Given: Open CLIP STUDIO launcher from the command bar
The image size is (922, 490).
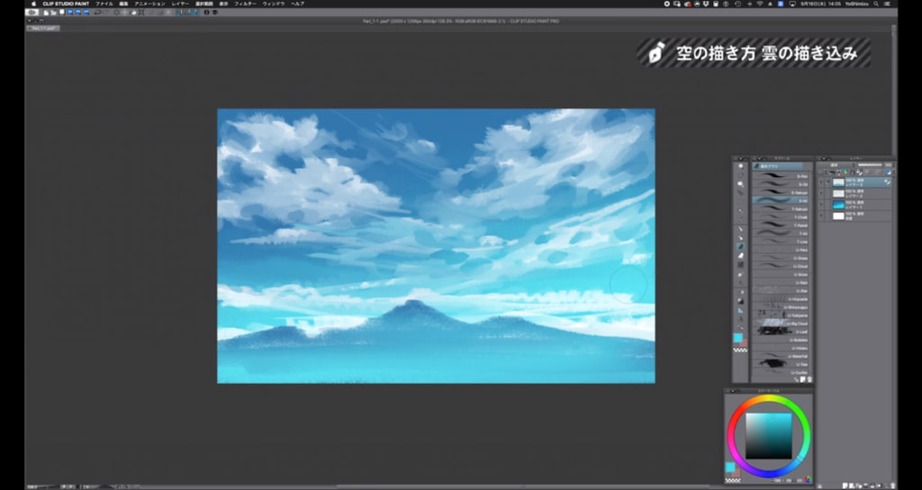Looking at the screenshot, I should click(x=32, y=13).
